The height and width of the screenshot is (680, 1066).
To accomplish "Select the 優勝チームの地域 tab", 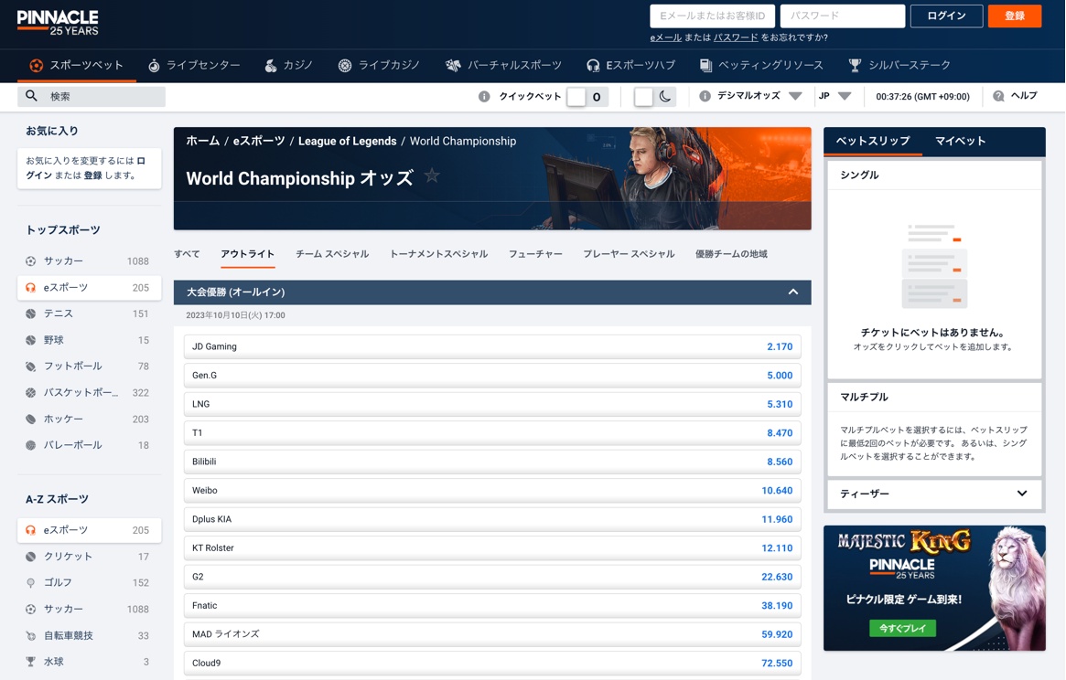I will point(731,254).
